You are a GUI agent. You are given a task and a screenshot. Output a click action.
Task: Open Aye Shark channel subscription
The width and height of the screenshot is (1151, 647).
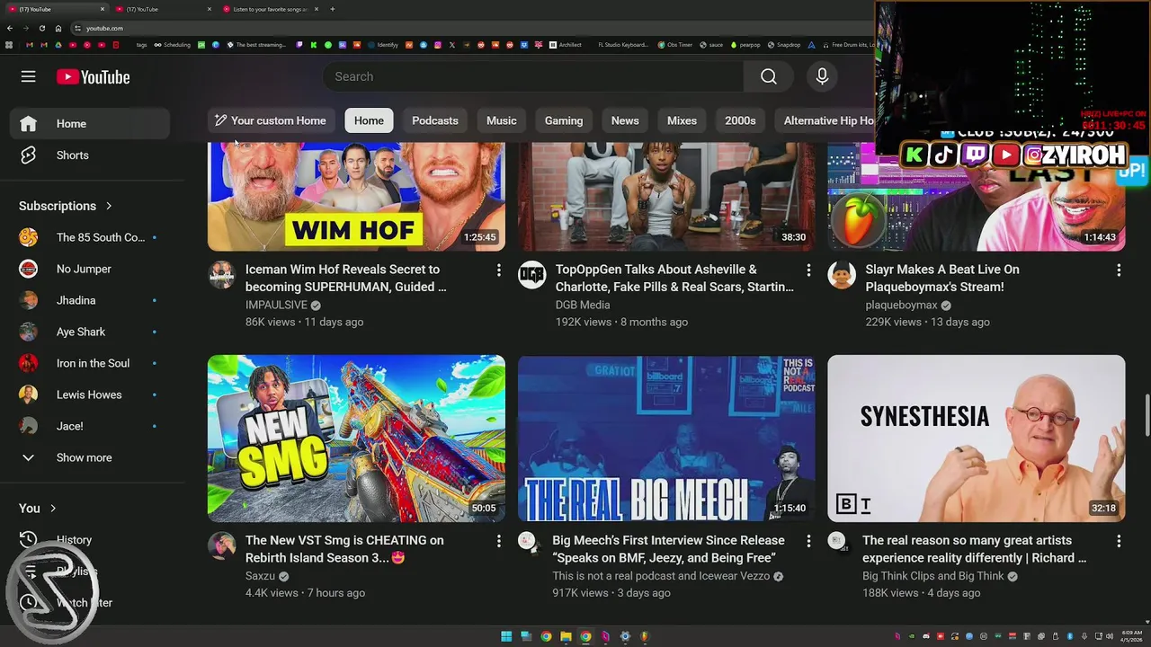coord(90,332)
